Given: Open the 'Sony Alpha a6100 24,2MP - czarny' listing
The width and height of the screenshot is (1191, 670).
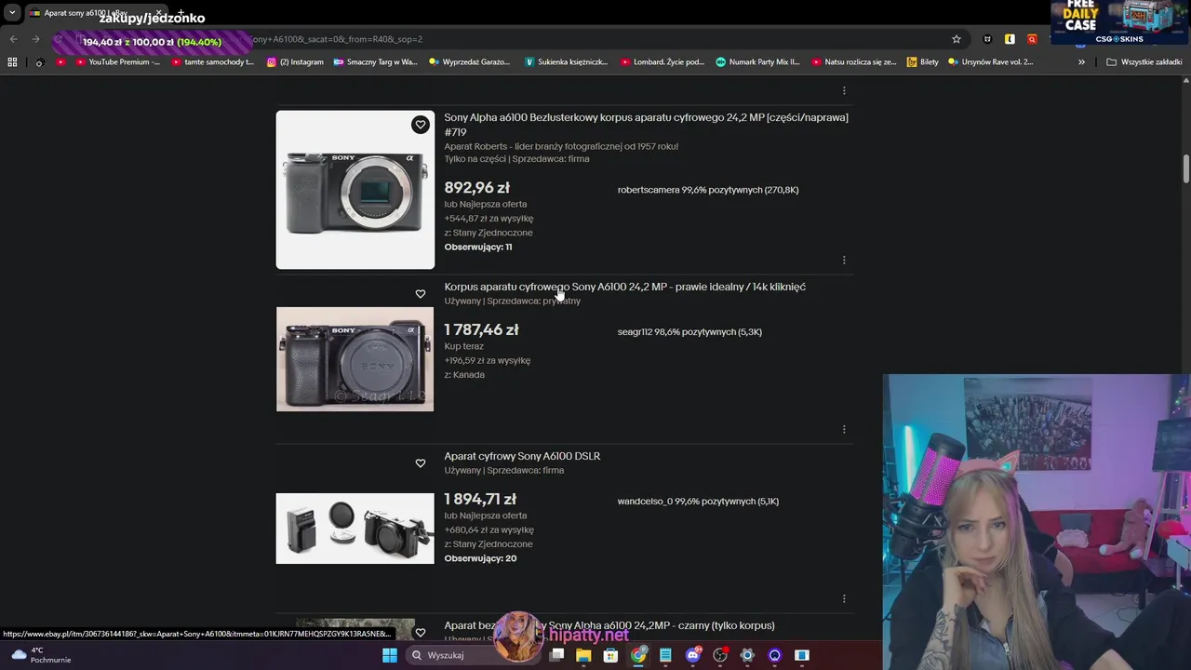Looking at the screenshot, I should (x=609, y=625).
